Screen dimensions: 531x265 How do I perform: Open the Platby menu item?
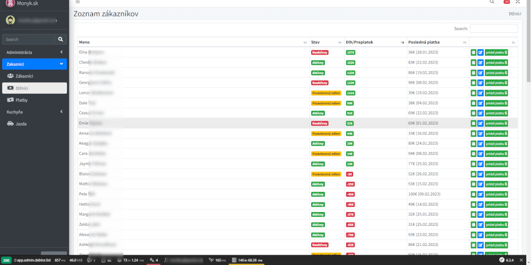tap(21, 100)
